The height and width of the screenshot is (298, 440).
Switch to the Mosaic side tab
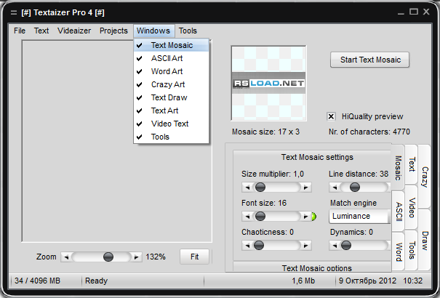point(398,168)
